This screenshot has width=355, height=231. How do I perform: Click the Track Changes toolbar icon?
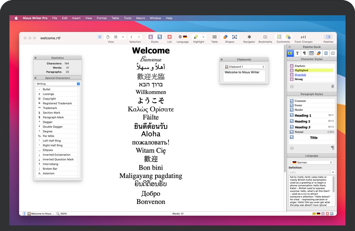(x=303, y=37)
